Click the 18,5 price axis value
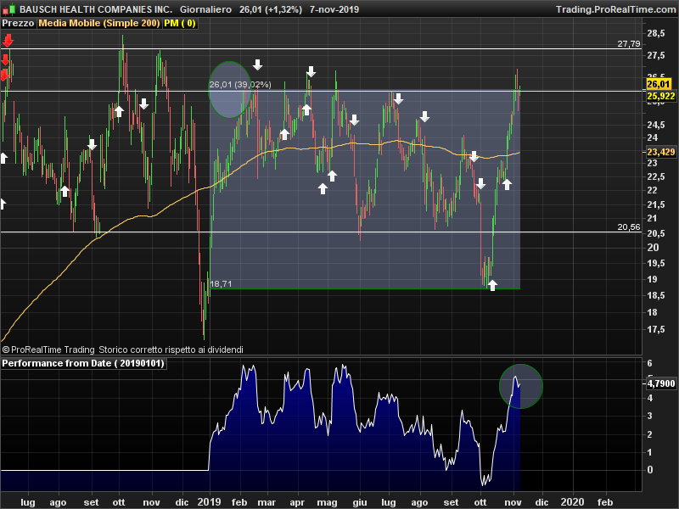The image size is (679, 509). click(x=656, y=296)
